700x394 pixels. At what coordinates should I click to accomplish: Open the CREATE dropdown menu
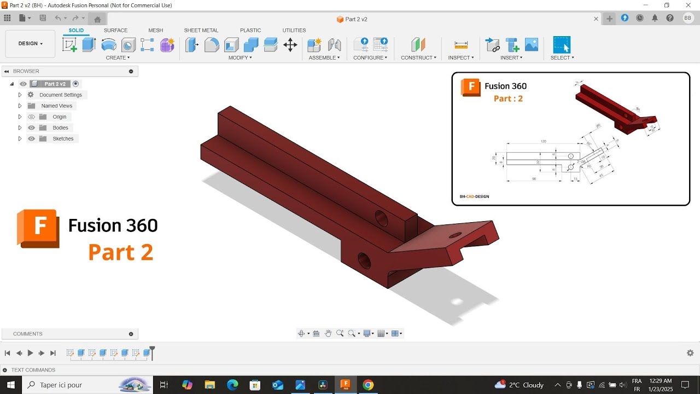[x=118, y=57]
